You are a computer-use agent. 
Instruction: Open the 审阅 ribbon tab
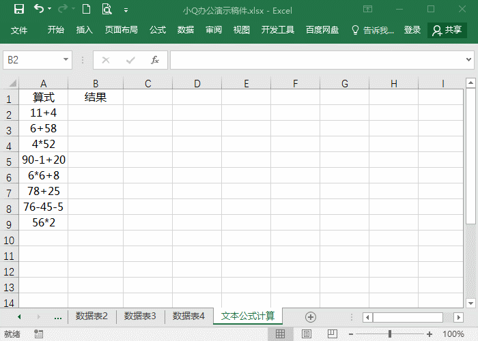point(213,30)
